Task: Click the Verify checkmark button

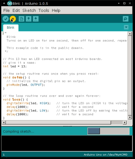Action: [6, 19]
